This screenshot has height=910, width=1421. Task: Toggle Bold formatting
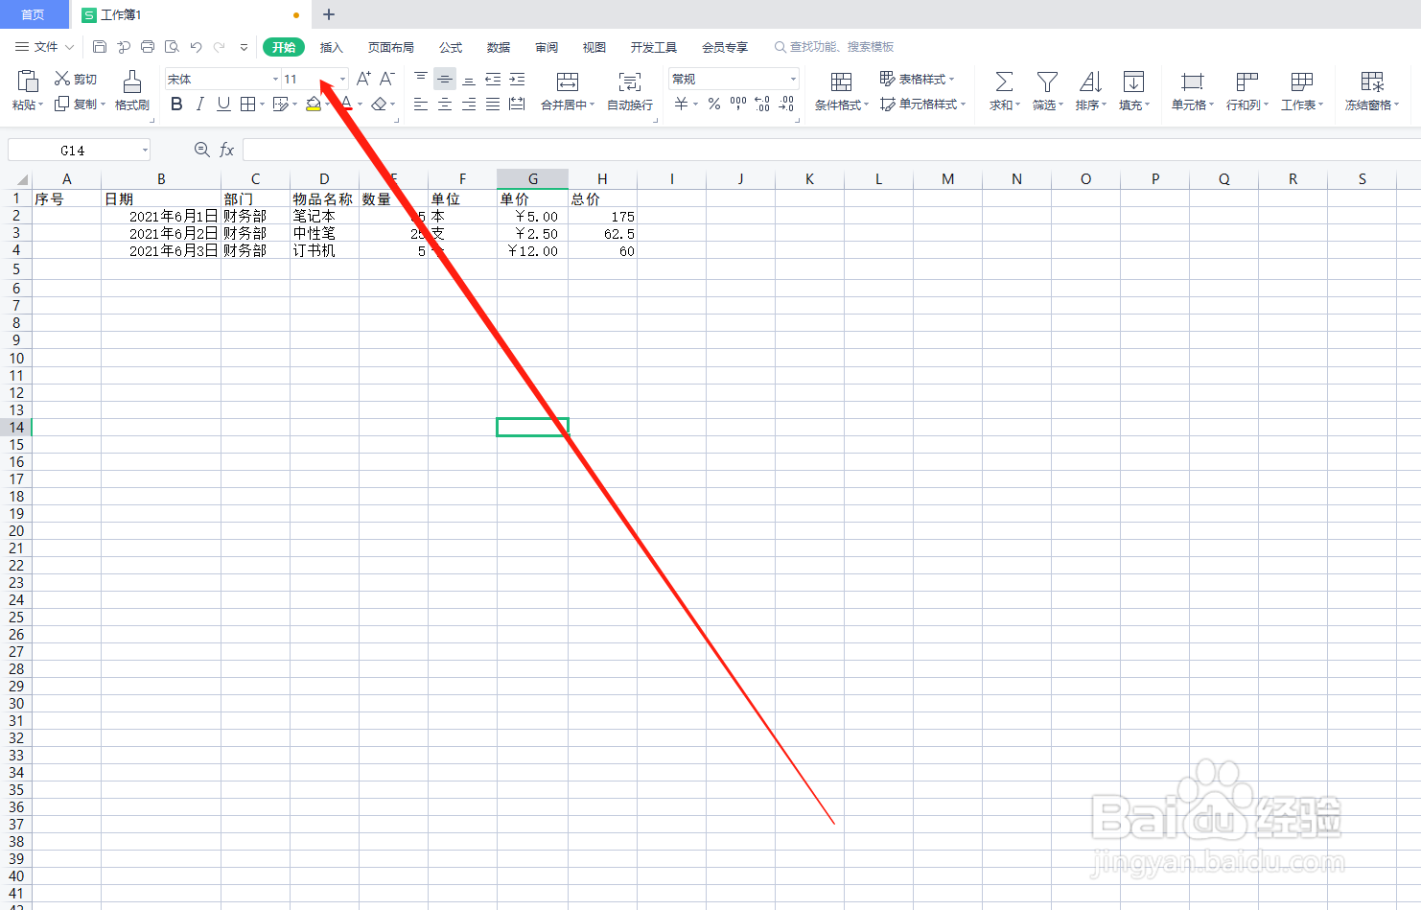pyautogui.click(x=176, y=104)
